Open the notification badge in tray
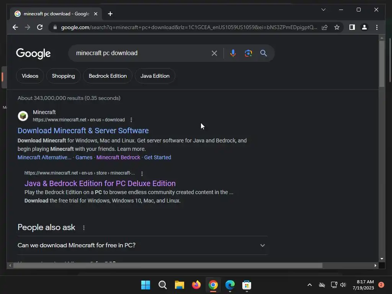This screenshot has width=392, height=294. tap(381, 285)
